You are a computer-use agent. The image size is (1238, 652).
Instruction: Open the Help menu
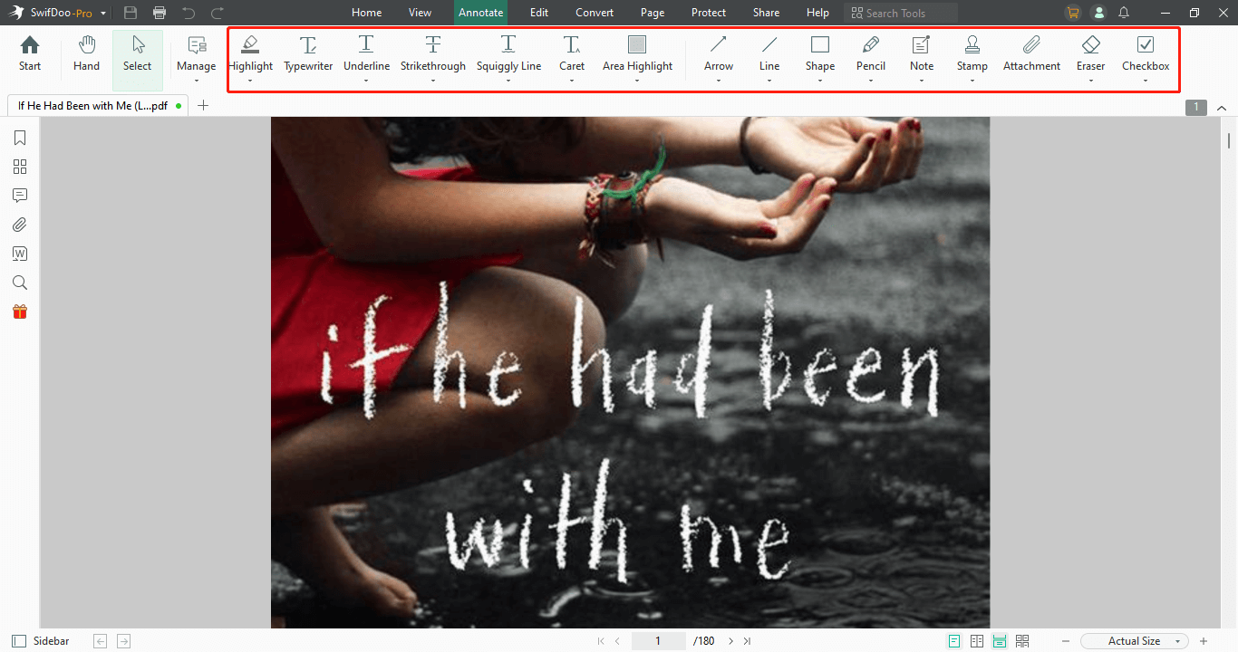point(818,13)
